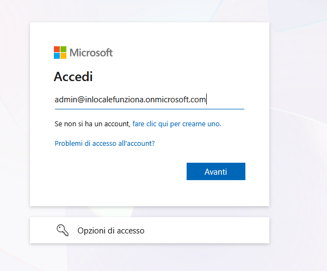Click on 'admin' at start of email field
This screenshot has width=327, height=271.
(x=66, y=100)
